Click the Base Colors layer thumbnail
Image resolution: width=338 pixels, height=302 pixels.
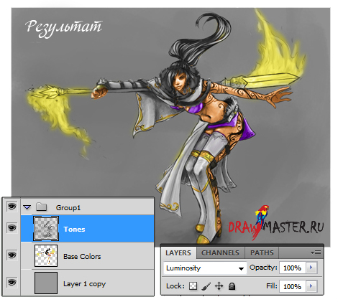46,255
